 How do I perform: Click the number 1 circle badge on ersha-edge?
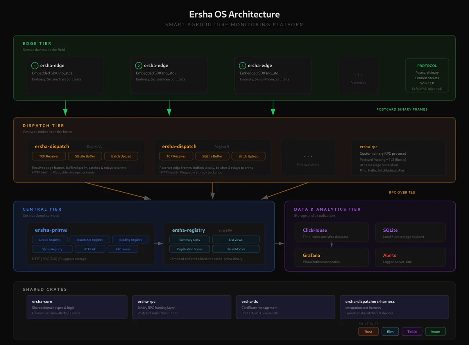35,66
